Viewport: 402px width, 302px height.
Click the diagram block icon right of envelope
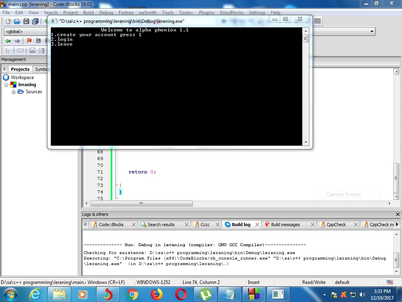tap(41, 51)
